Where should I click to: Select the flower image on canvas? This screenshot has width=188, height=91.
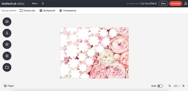click(x=95, y=53)
